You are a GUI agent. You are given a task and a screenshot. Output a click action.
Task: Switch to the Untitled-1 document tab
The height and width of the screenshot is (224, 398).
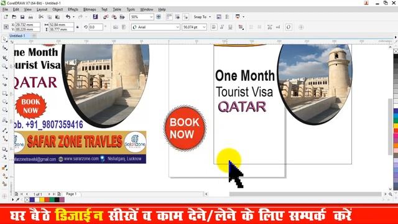point(17,36)
